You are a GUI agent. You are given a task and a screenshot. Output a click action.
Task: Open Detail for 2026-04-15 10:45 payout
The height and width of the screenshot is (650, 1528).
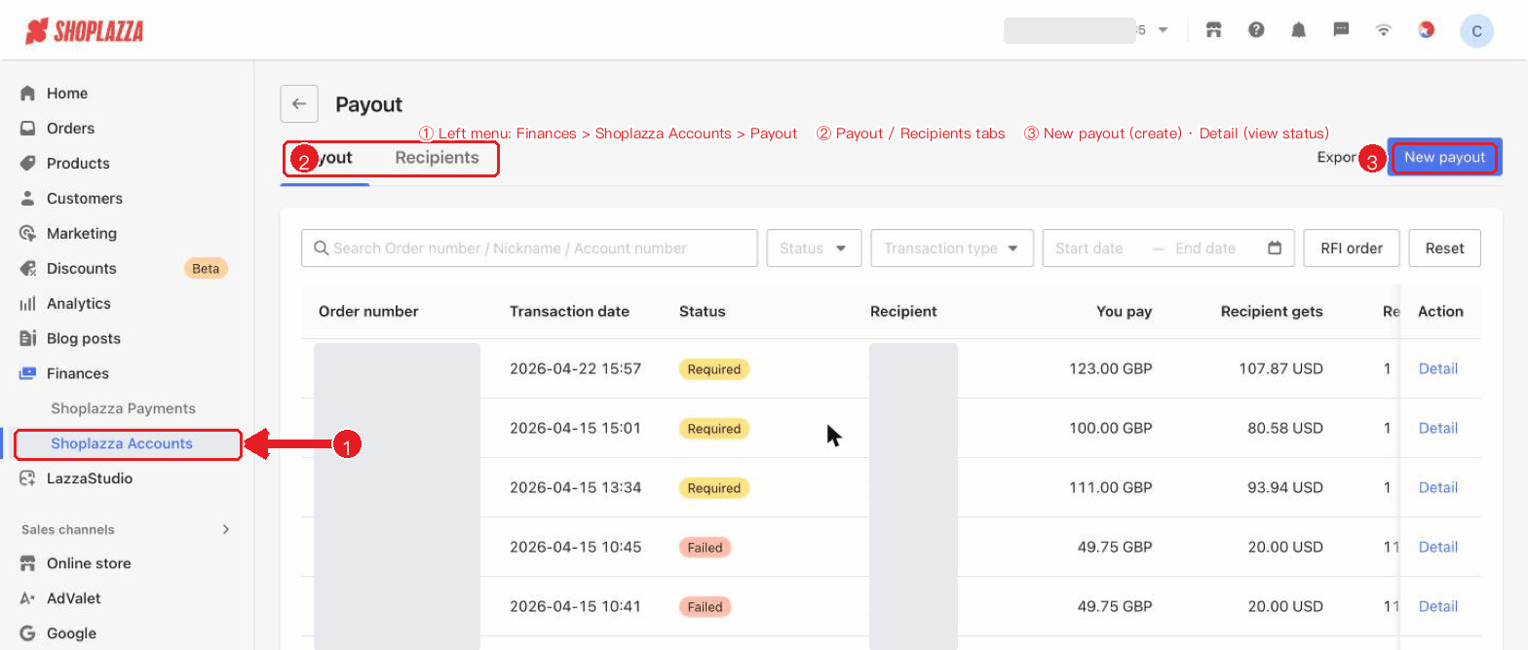tap(1438, 548)
